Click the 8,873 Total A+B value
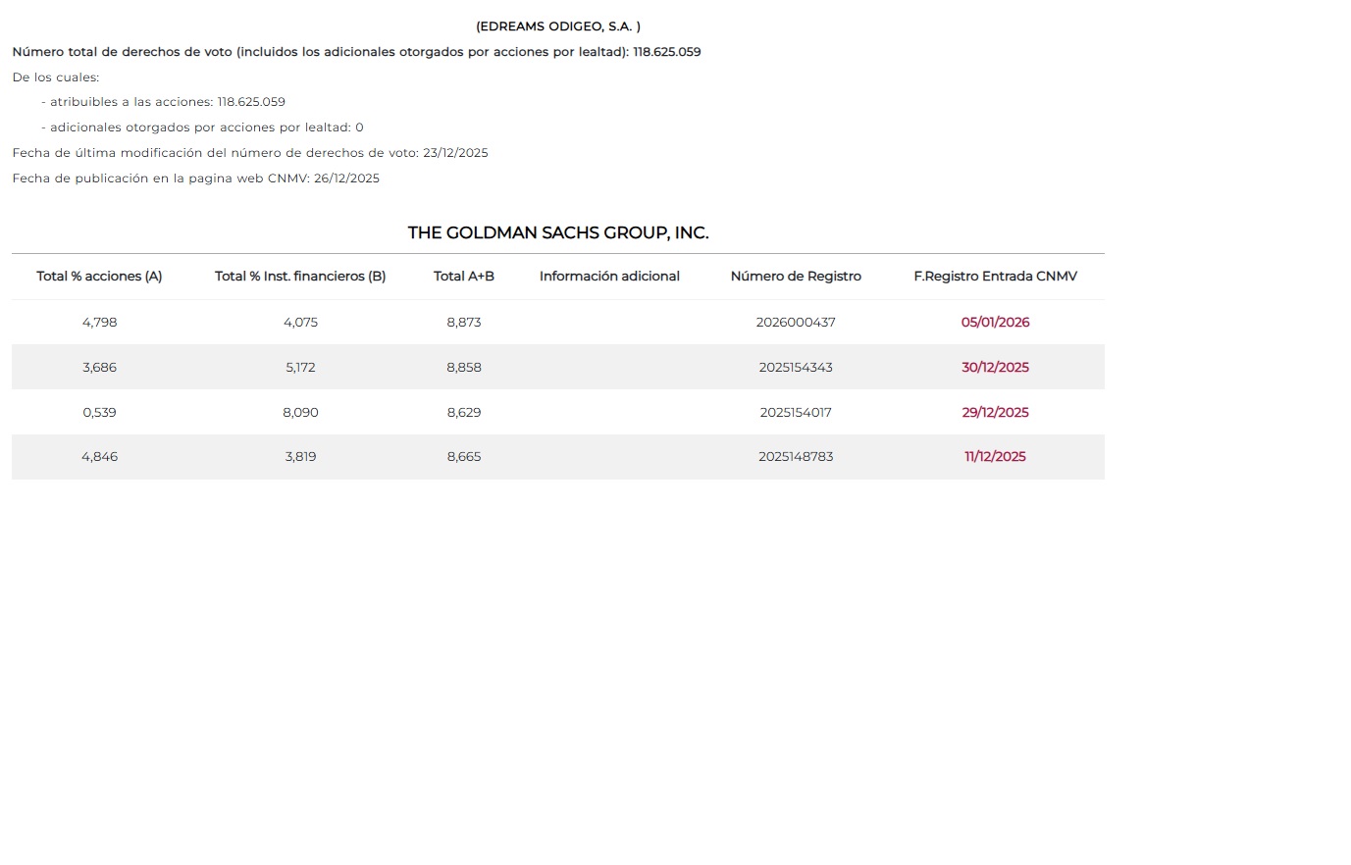The width and height of the screenshot is (1351, 865). (x=464, y=322)
